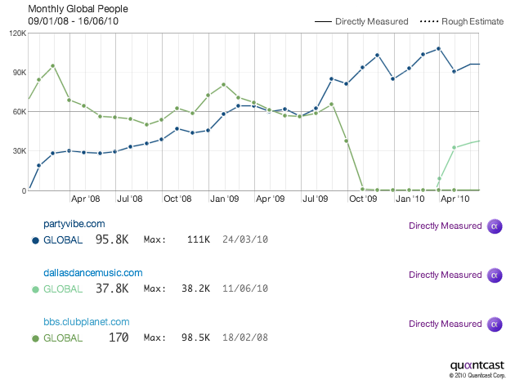Click the blue GLOBAL dot for partyvibe.com

coord(35,240)
